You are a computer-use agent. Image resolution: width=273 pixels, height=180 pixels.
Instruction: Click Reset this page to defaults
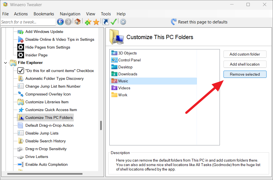(x=203, y=22)
